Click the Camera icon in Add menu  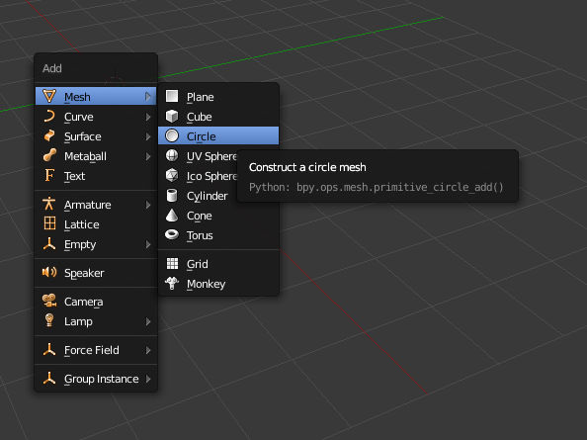pos(49,301)
